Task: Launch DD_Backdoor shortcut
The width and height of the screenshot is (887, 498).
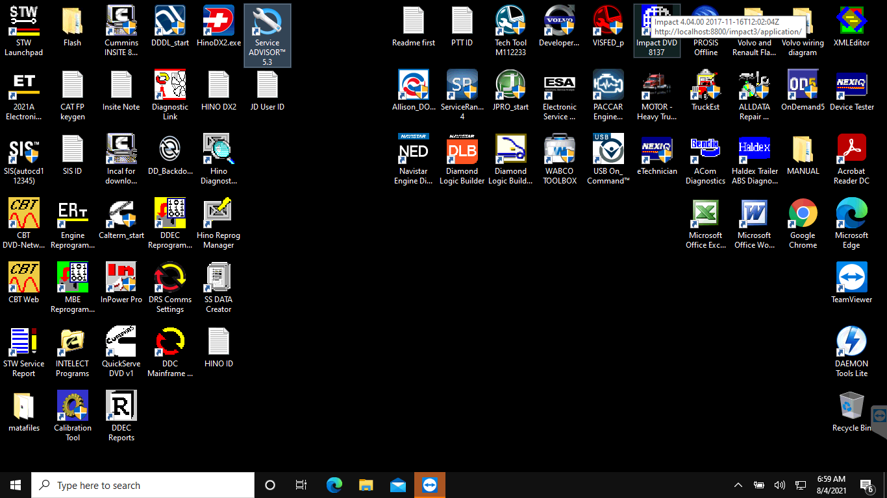Action: pyautogui.click(x=170, y=154)
